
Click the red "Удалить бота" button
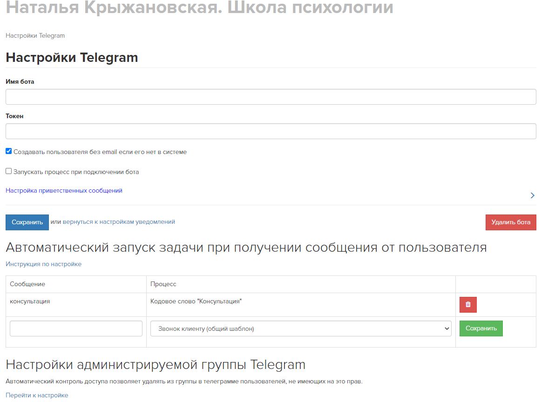pyautogui.click(x=511, y=222)
